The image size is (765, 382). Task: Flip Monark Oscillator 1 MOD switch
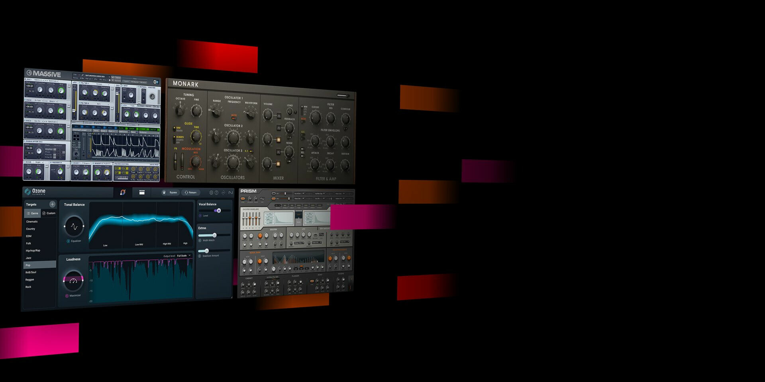coord(233,119)
